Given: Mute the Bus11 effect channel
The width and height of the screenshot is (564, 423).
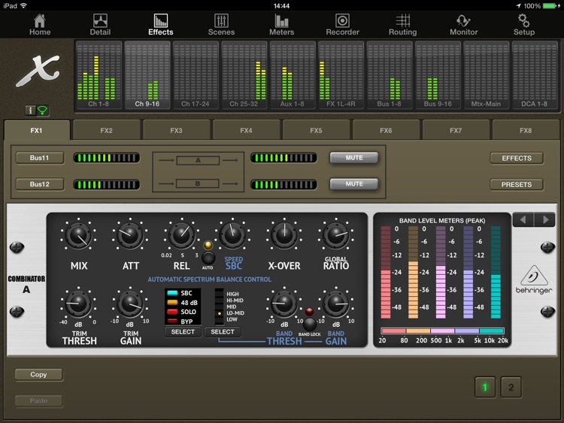Looking at the screenshot, I should [353, 158].
